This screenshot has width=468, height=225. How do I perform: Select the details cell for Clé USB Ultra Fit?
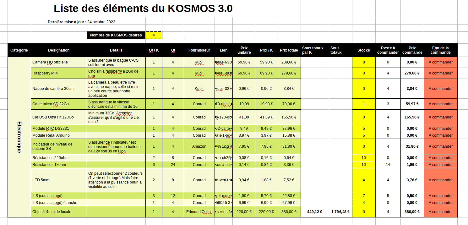116,117
